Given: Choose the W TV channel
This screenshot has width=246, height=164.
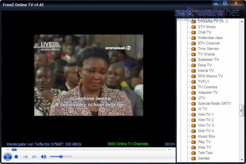Looking at the screenshot, I should (203, 109).
